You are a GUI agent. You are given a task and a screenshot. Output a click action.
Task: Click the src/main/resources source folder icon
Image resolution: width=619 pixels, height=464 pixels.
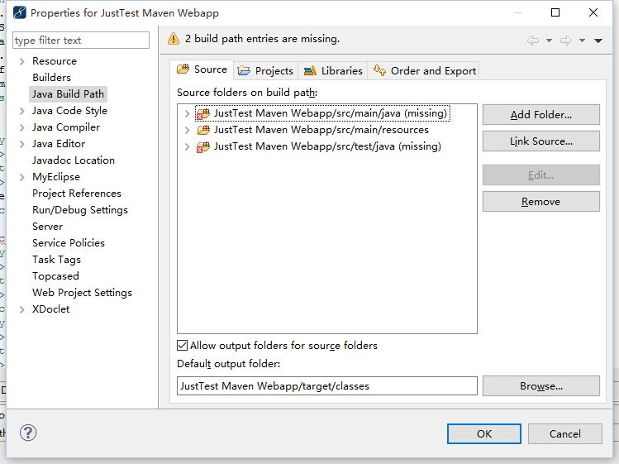pyautogui.click(x=203, y=130)
